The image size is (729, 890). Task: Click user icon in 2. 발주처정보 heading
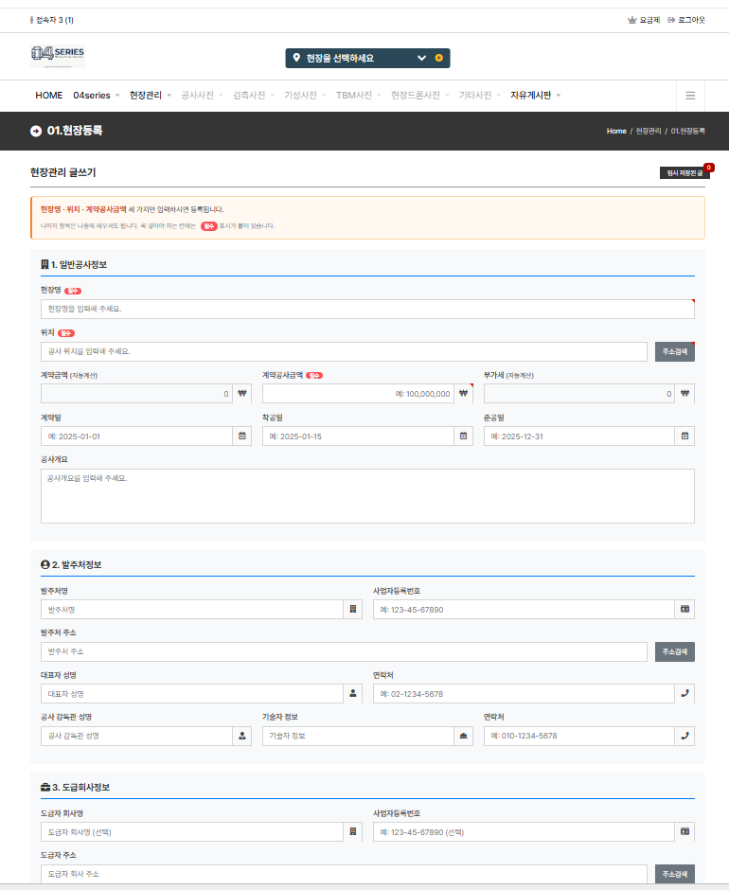[x=45, y=564]
